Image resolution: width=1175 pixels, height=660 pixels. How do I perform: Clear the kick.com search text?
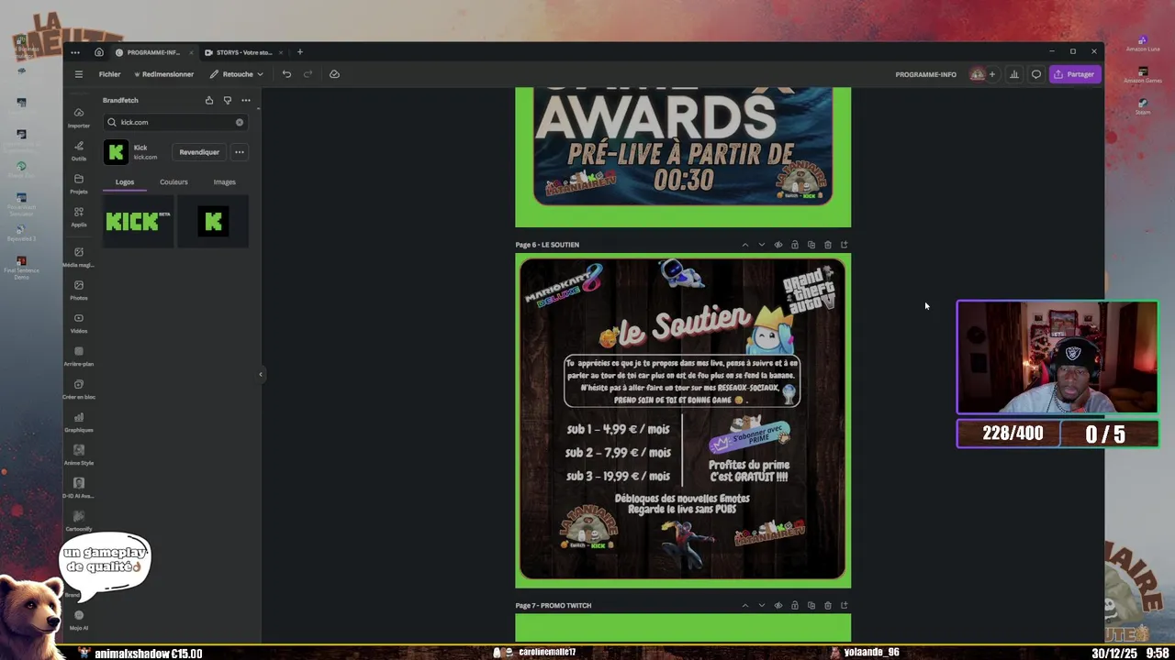coord(240,122)
